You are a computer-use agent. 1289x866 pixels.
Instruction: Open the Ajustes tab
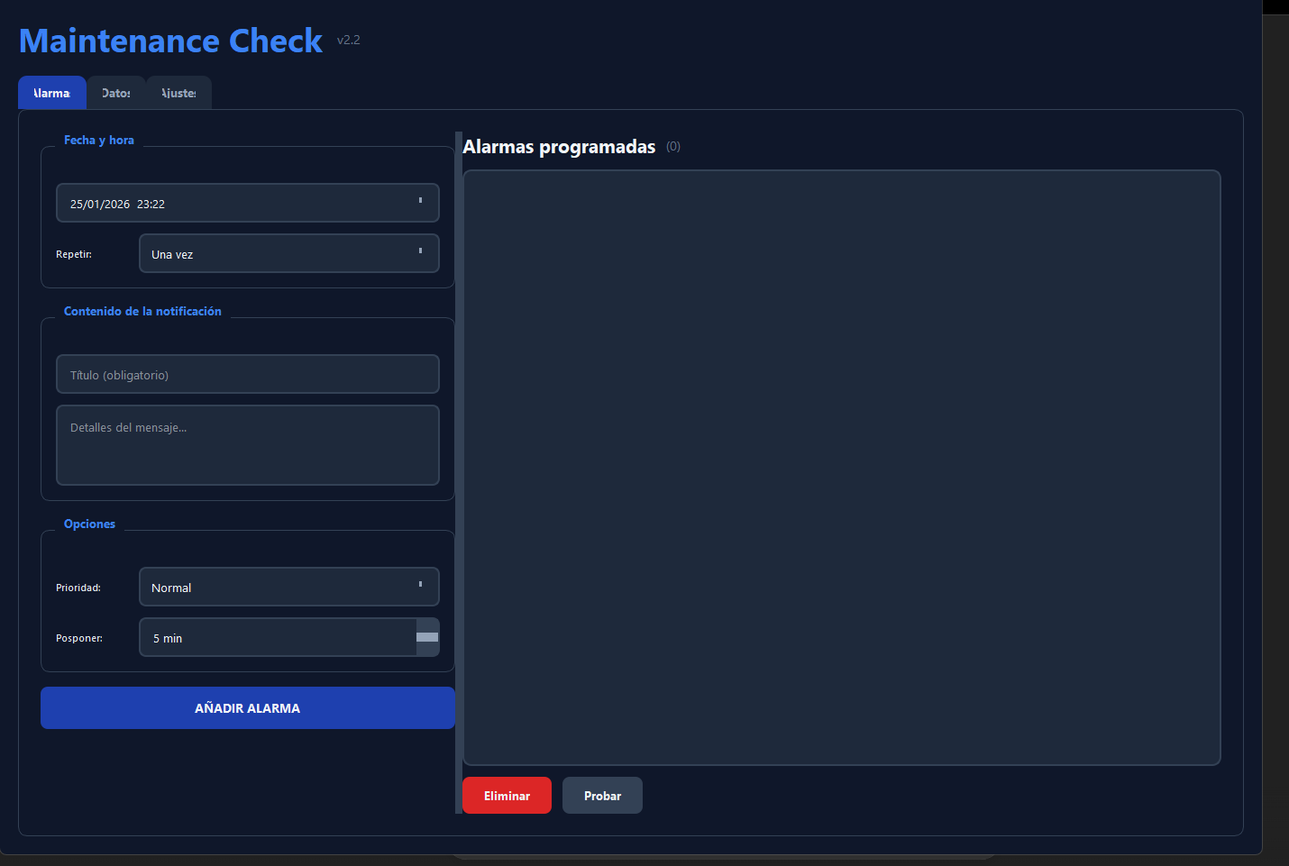tap(178, 93)
